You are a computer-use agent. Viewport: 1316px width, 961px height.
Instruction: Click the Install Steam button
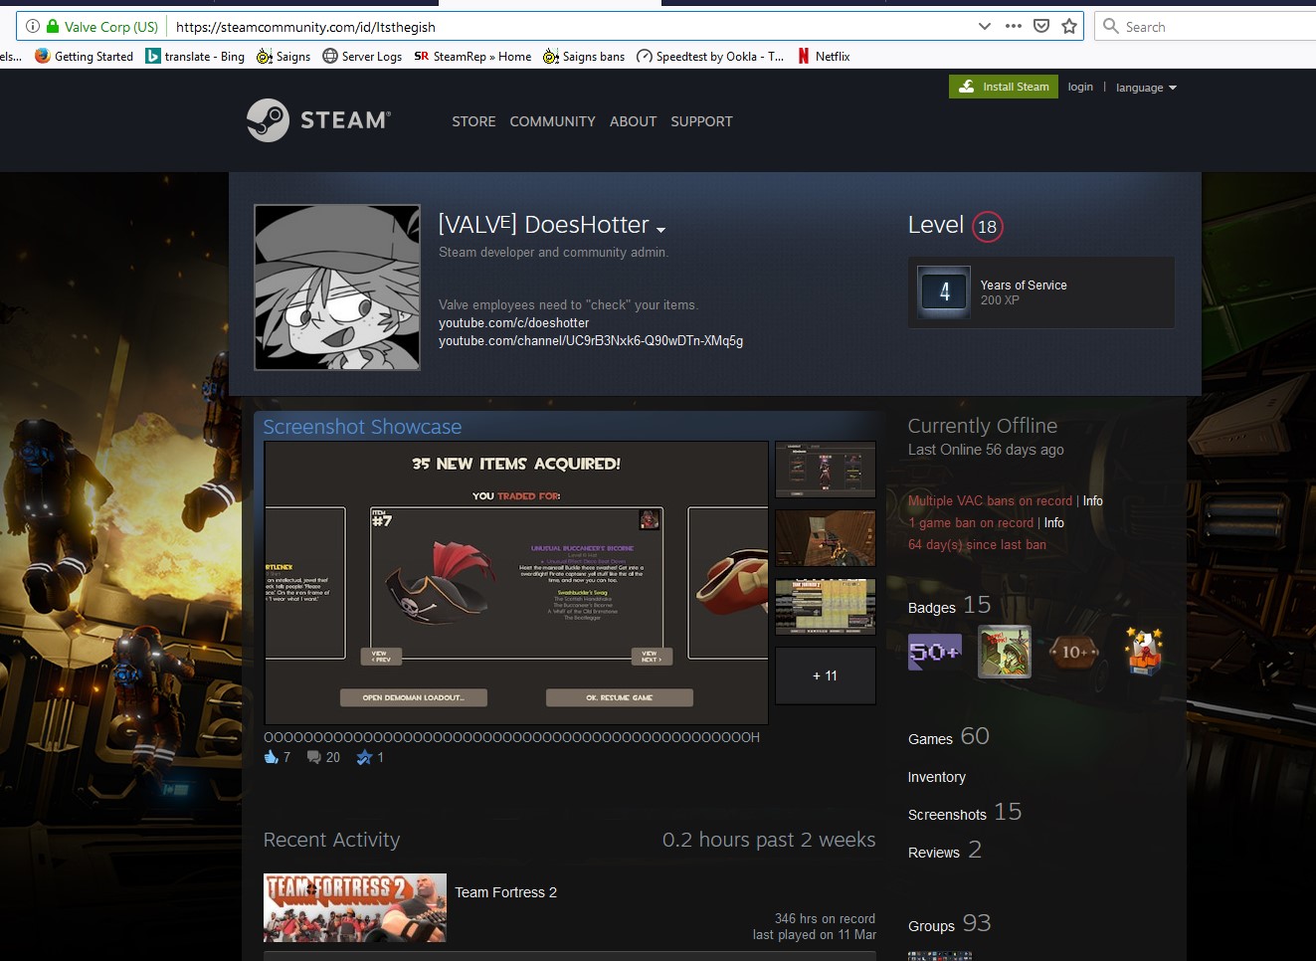1004,87
